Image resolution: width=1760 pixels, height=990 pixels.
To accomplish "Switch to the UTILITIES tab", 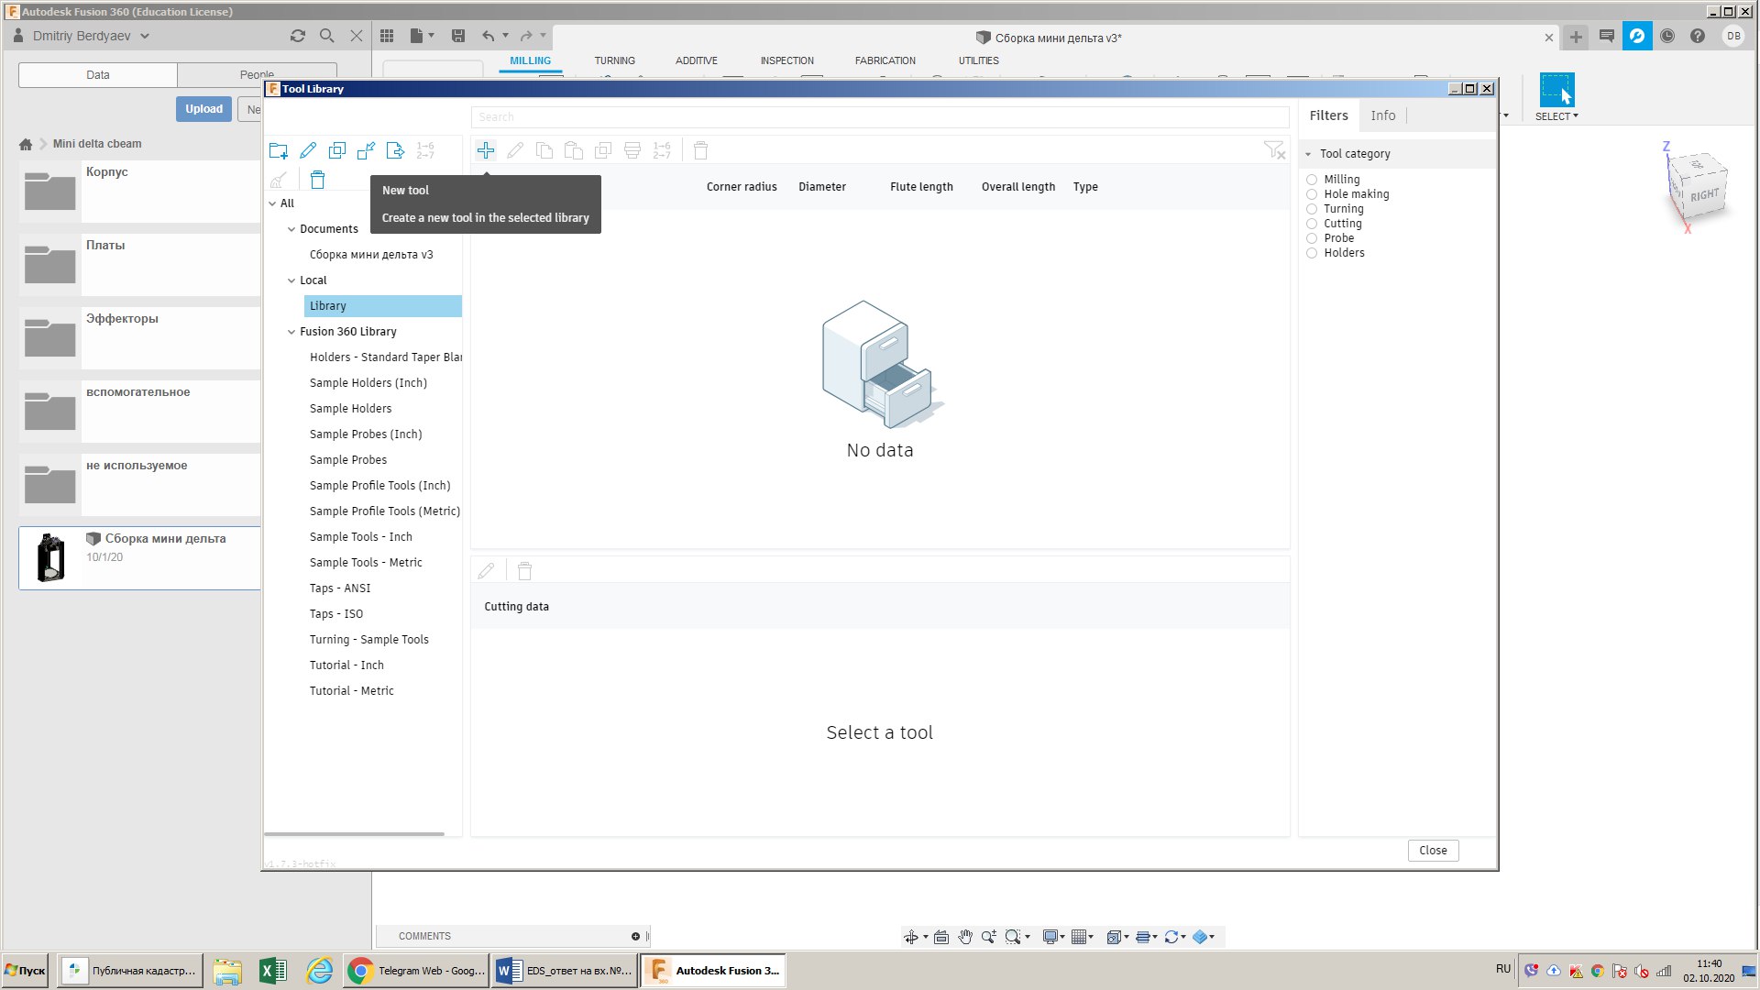I will [979, 60].
